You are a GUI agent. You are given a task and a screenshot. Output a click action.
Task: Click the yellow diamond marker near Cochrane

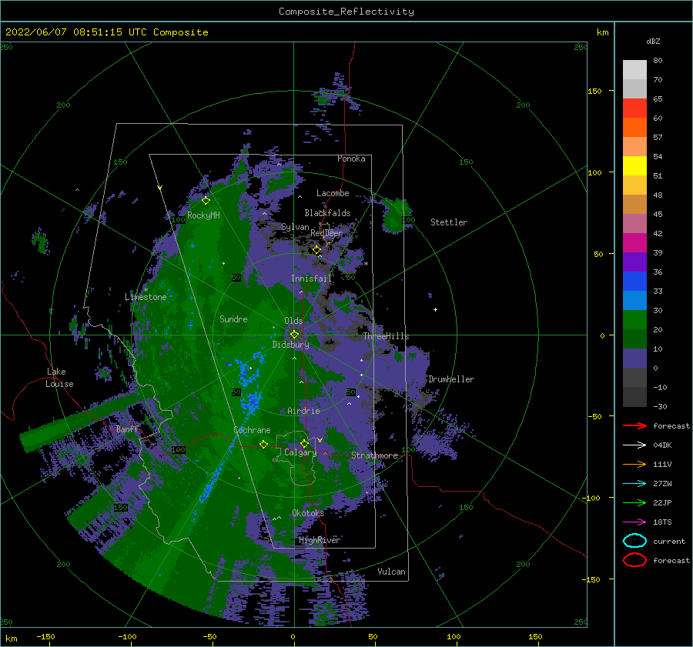pyautogui.click(x=263, y=444)
